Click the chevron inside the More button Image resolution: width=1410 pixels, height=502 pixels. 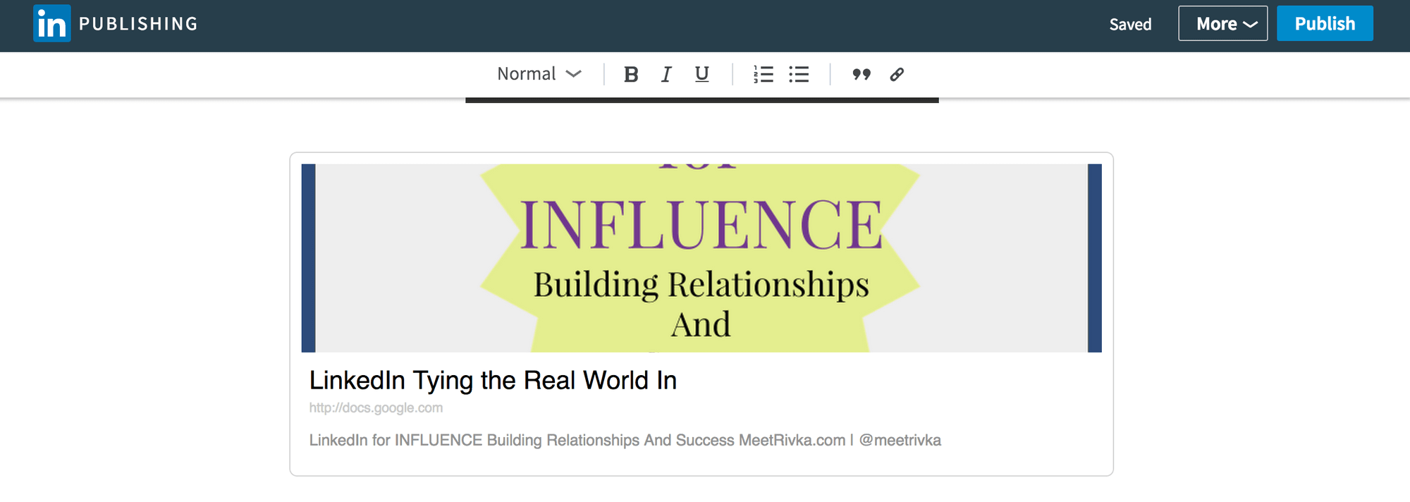pyautogui.click(x=1251, y=24)
